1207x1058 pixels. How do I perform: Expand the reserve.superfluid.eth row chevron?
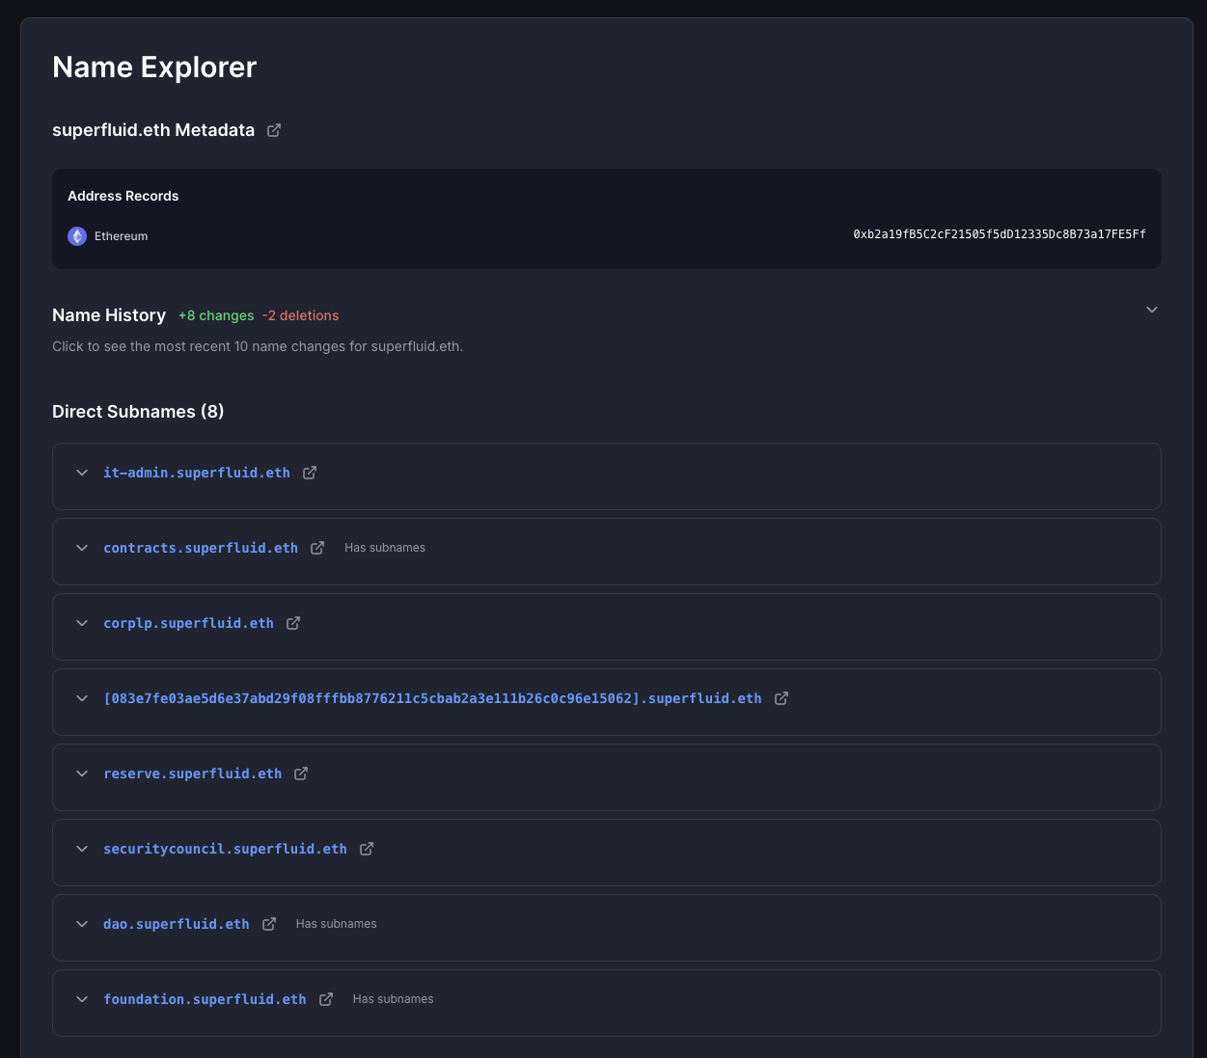[x=82, y=773]
